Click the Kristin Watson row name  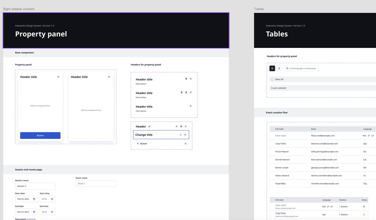coord(282,152)
